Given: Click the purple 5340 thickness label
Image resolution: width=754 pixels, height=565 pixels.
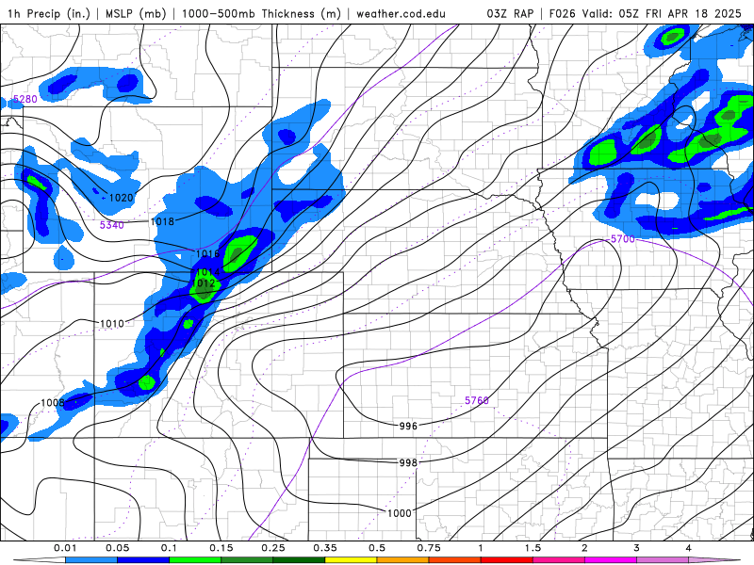Looking at the screenshot, I should coord(111,225).
